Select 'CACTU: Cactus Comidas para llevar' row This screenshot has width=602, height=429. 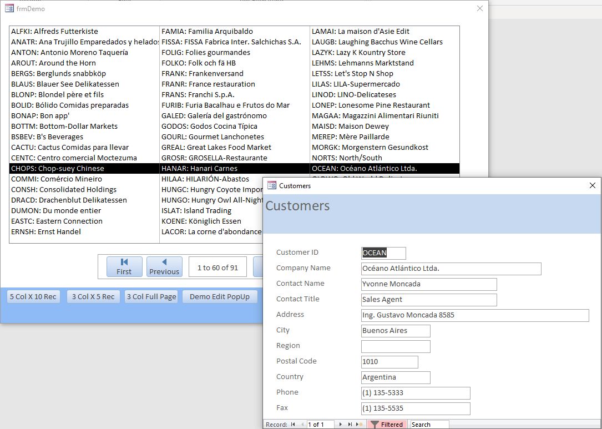coord(84,148)
